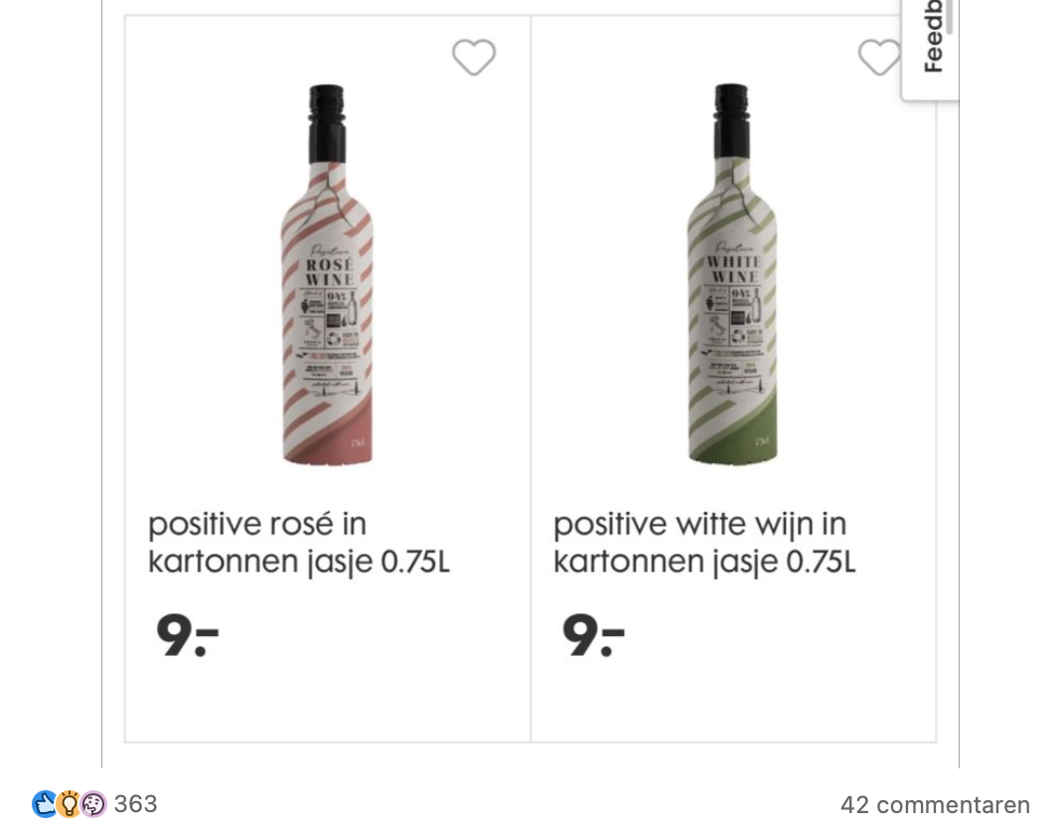Viewport: 1063px width, 831px height.
Task: Favorite the positive rosé with the heart
Action: pyautogui.click(x=474, y=58)
